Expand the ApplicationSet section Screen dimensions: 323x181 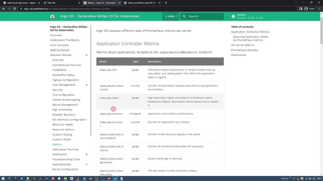(x=87, y=164)
